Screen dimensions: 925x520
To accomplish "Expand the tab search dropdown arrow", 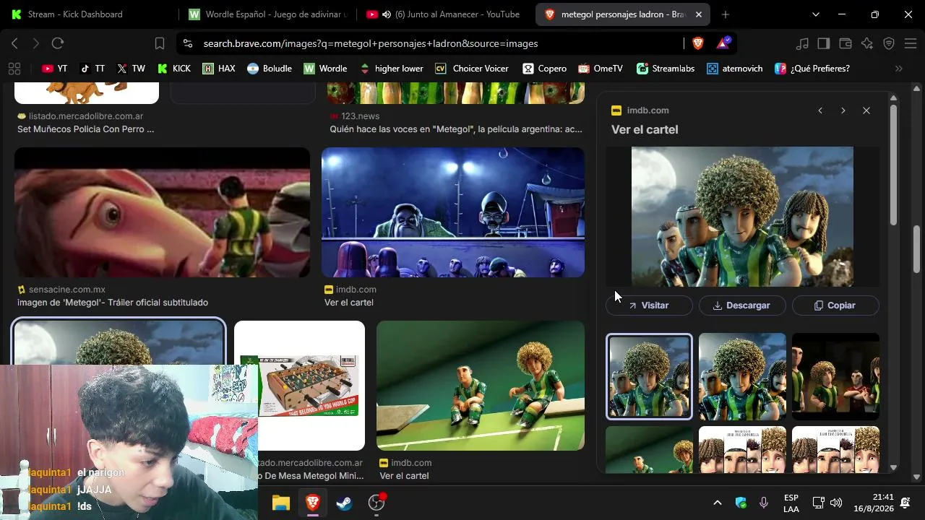I will tap(816, 14).
